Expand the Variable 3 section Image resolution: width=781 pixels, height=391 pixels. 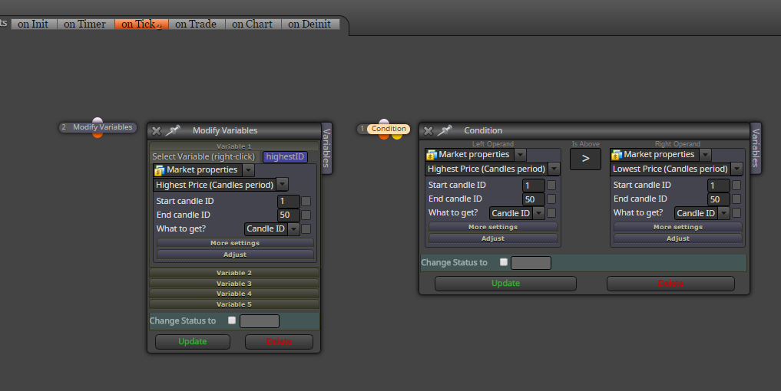tap(234, 284)
